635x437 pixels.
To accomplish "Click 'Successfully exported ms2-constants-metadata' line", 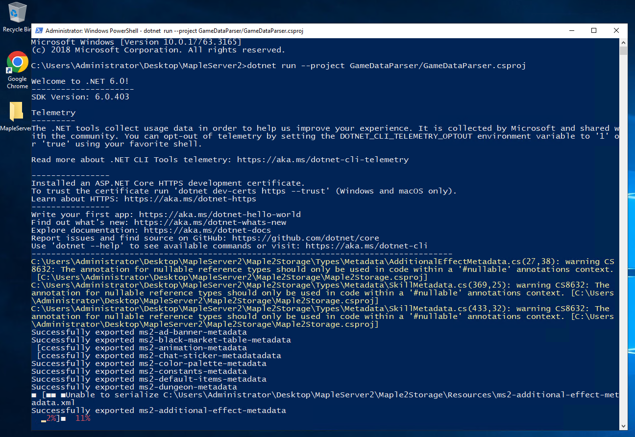I will 139,371.
